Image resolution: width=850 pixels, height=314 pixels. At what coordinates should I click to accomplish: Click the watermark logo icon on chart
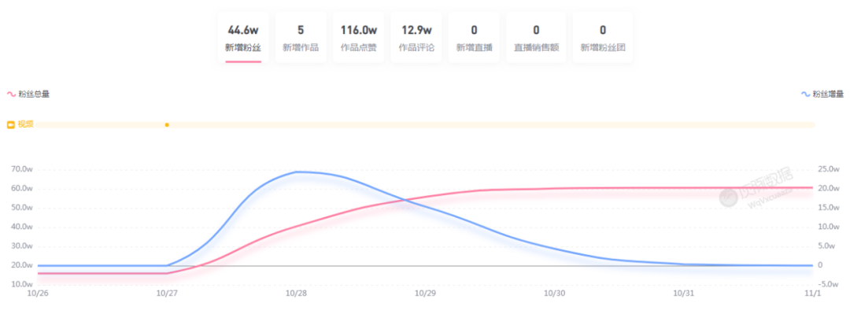728,198
